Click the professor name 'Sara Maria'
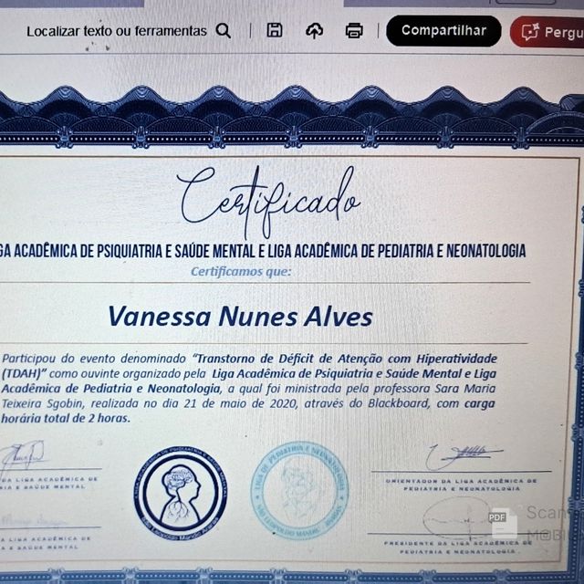 [465, 389]
